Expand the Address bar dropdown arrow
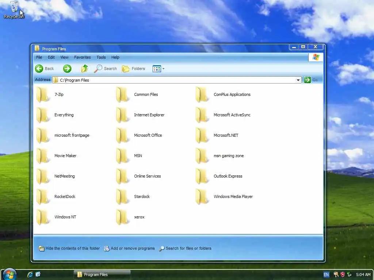The image size is (374, 280). pos(298,80)
